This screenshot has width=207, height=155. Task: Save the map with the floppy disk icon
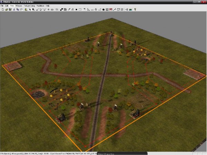[10, 9]
